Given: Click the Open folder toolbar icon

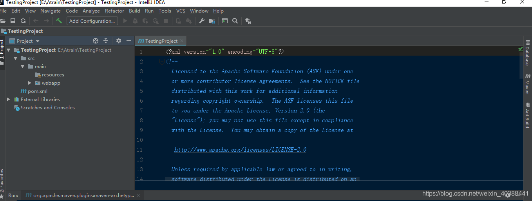Looking at the screenshot, I should pyautogui.click(x=3, y=21).
